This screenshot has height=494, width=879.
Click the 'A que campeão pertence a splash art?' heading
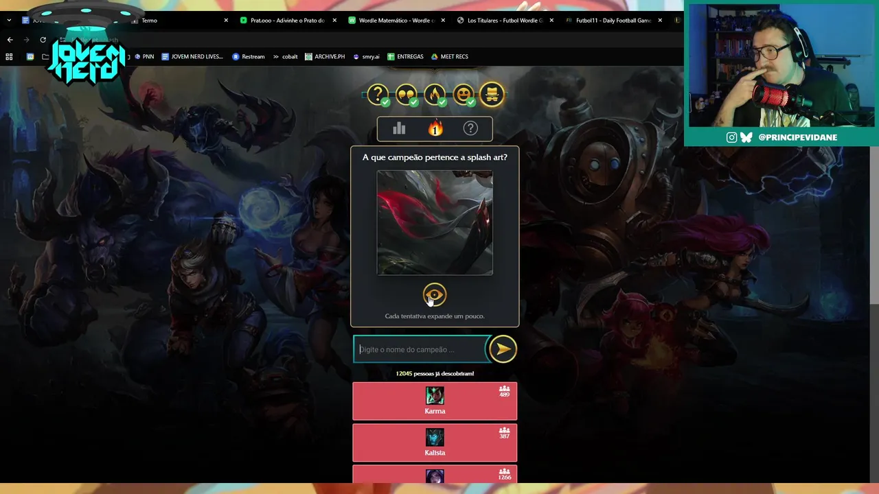point(435,157)
